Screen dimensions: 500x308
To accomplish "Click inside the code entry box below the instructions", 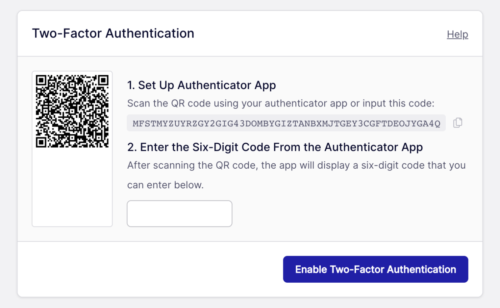I will tap(179, 213).
